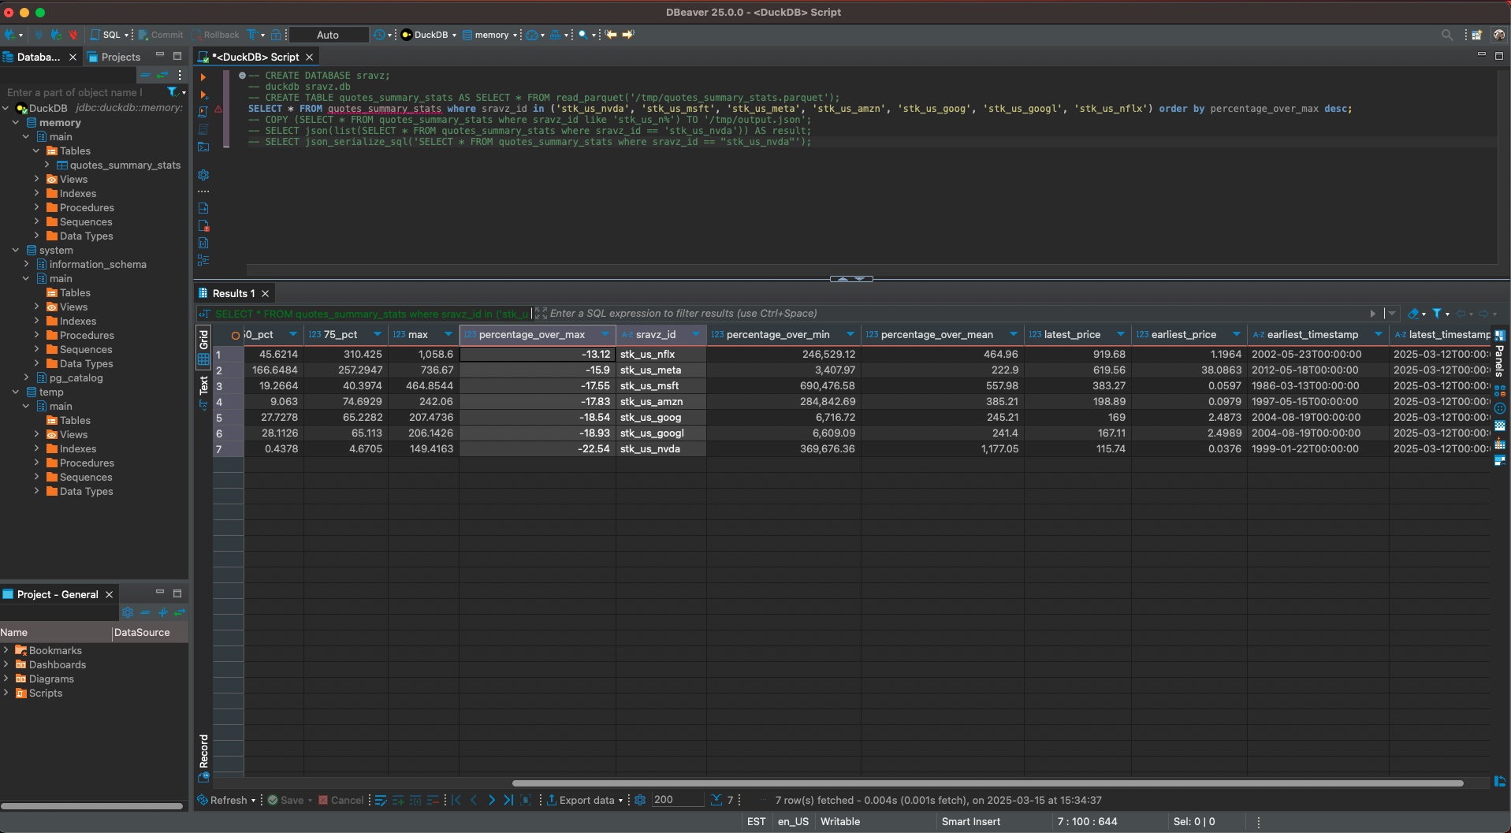This screenshot has height=833, width=1511.
Task: Expand the quotes_summary_stats table node
Action: (x=47, y=165)
